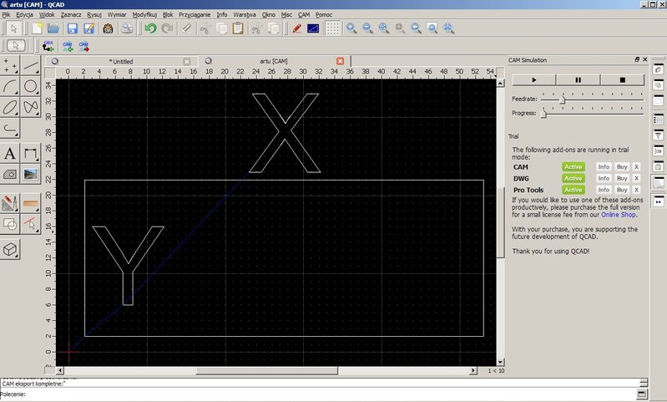Pause the CAM simulation
This screenshot has height=402, width=667.
579,79
